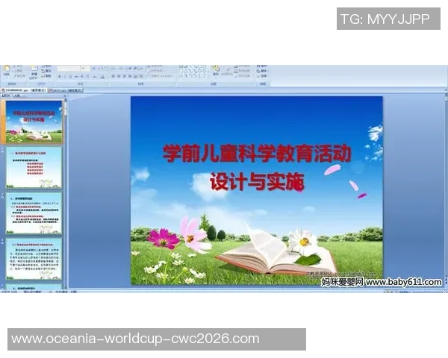Open the Select dropdown in editing group

pyautogui.click(x=263, y=76)
